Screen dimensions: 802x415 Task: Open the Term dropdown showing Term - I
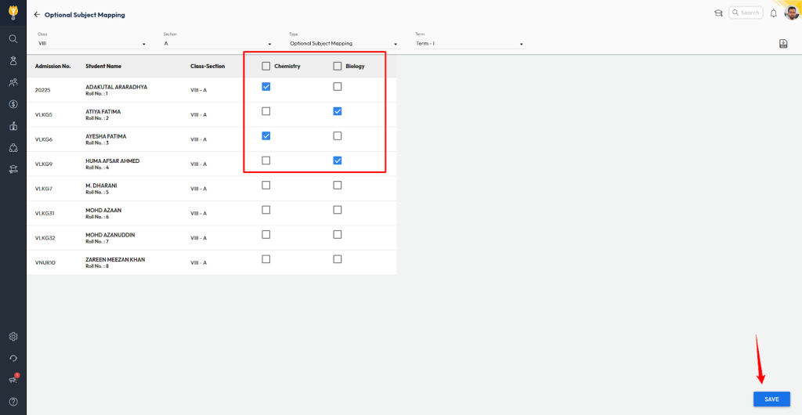(x=468, y=44)
